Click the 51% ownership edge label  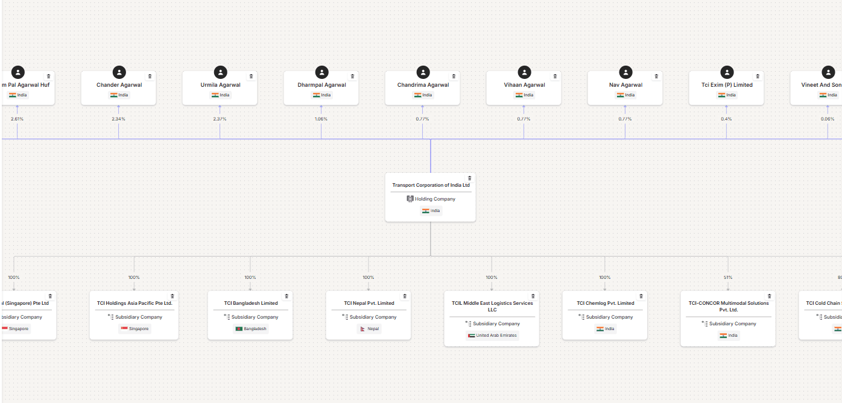click(727, 278)
